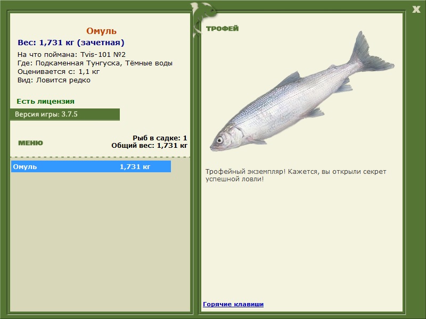Screen dimensions: 426x319
Task: Click the Версия игры: 3.7.5 bar
Action: (x=64, y=114)
